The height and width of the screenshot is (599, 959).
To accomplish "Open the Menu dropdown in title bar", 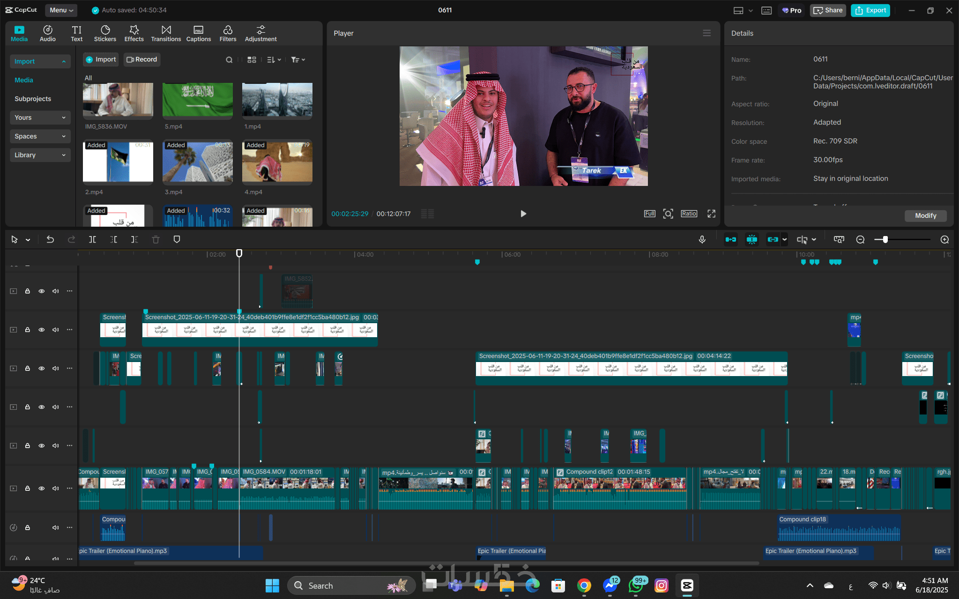I will point(61,10).
